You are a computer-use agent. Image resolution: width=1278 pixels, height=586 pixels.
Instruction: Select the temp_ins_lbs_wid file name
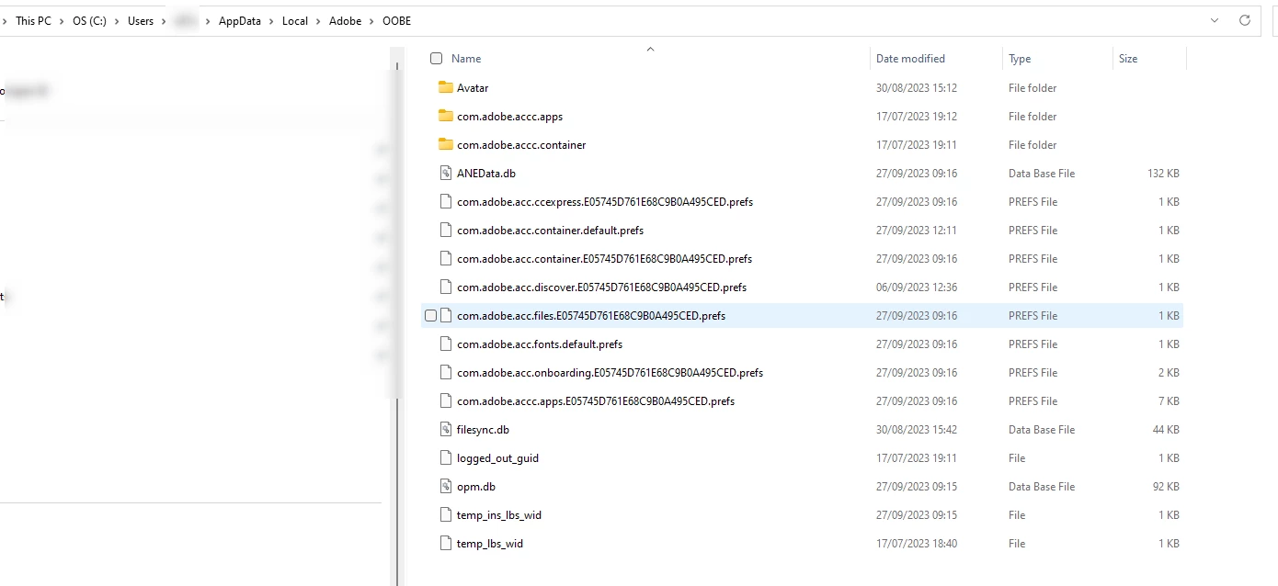click(x=499, y=515)
